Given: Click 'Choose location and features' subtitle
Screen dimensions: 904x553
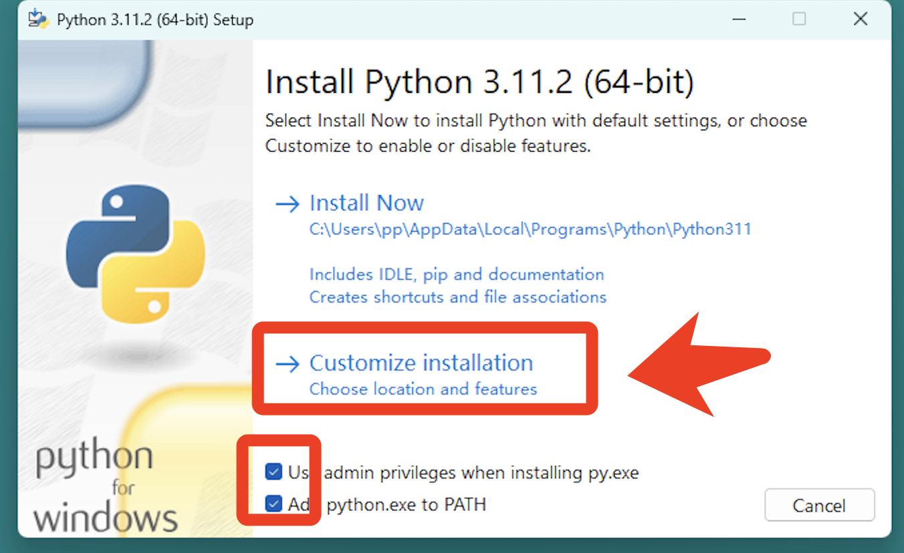Looking at the screenshot, I should point(423,389).
